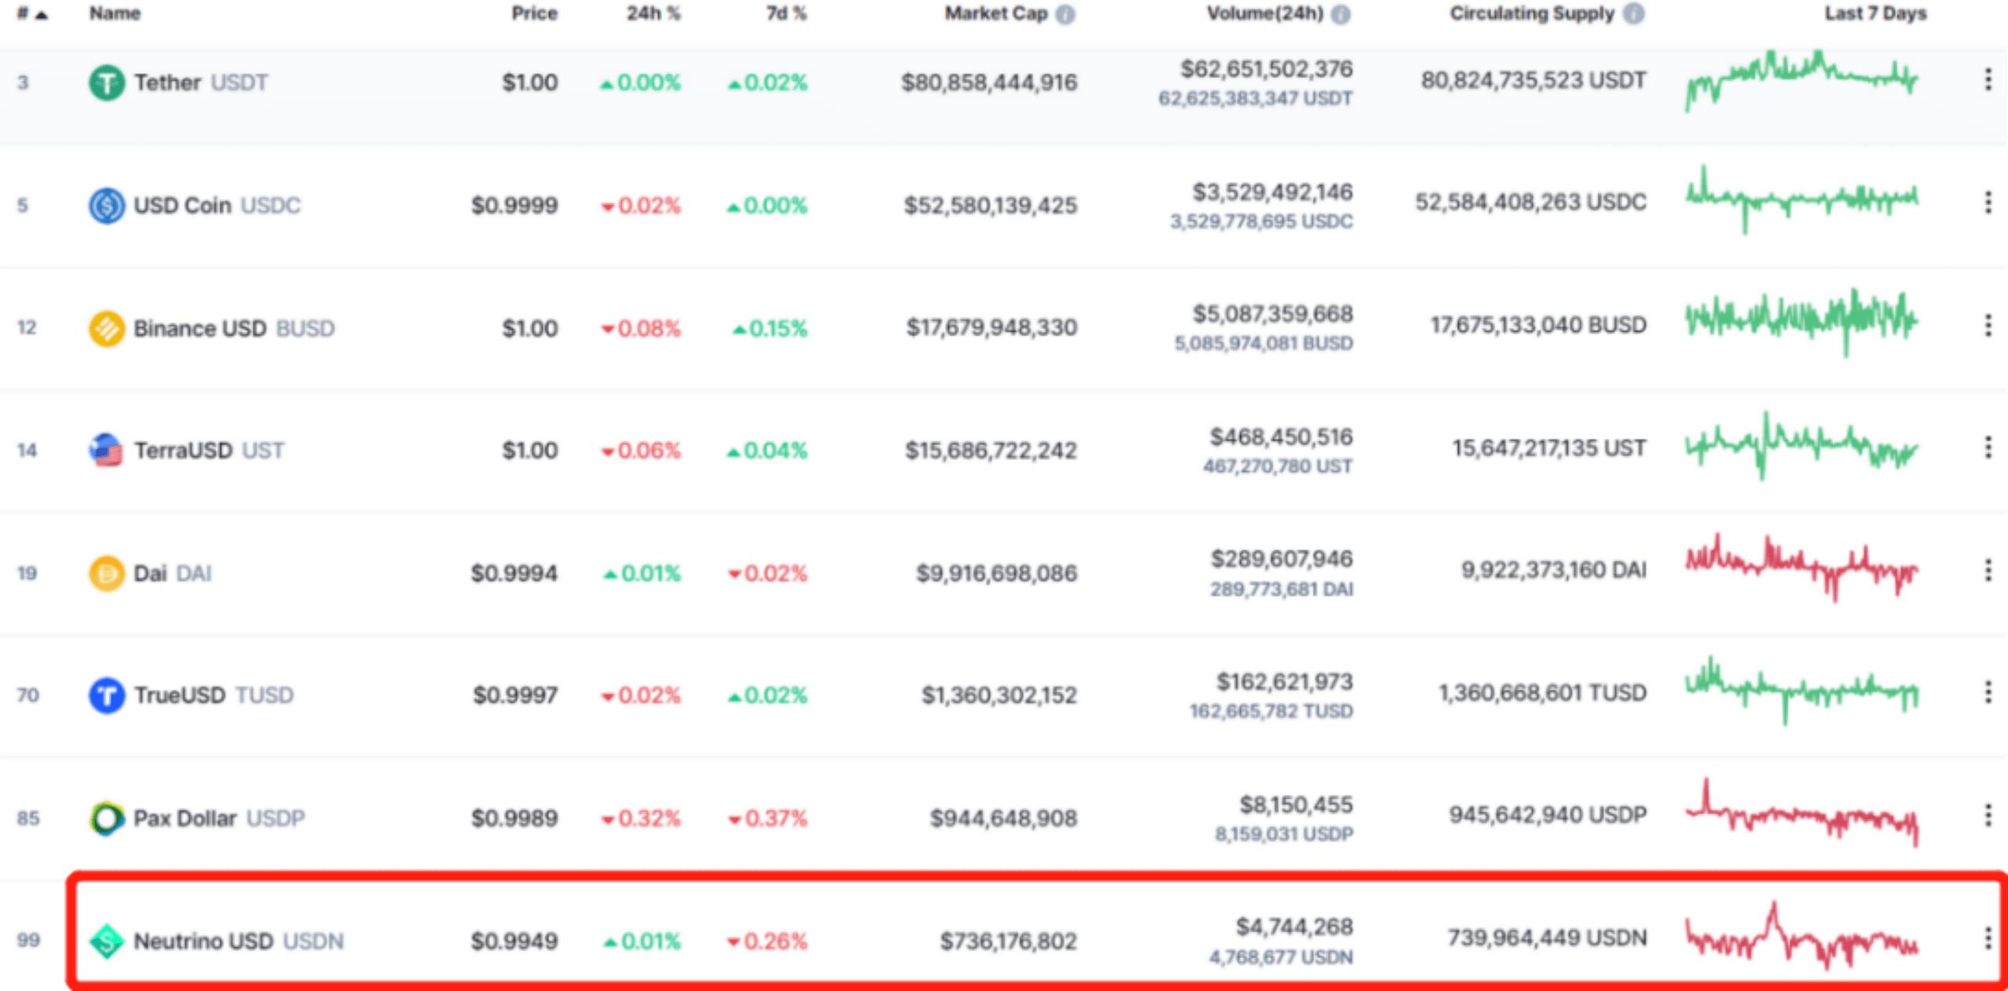Click the USD Coin logo icon
This screenshot has height=991, width=2008.
(107, 205)
